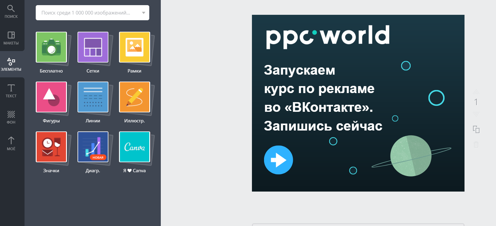Viewport: 496px width, 226px height.
Task: Click the image search input field
Action: (88, 13)
